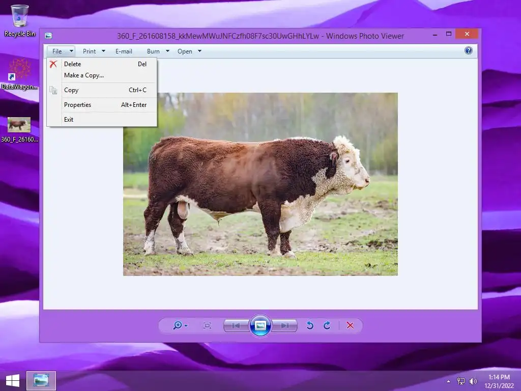521x391 pixels.
Task: Open the zoom magnifier control
Action: point(180,325)
